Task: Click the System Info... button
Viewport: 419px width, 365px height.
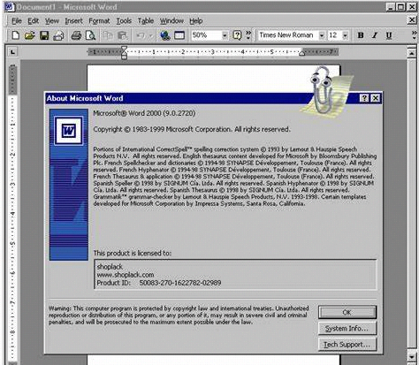Action: [x=347, y=328]
